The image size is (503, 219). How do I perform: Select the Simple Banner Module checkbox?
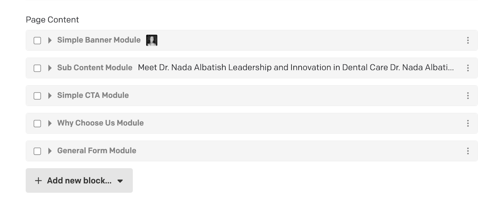click(x=37, y=41)
